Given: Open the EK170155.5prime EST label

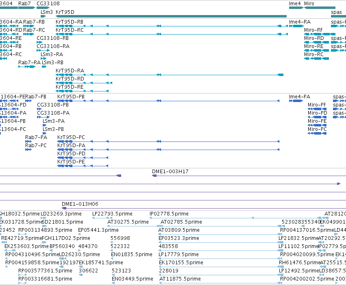Looking at the screenshot, I should tap(181, 263).
